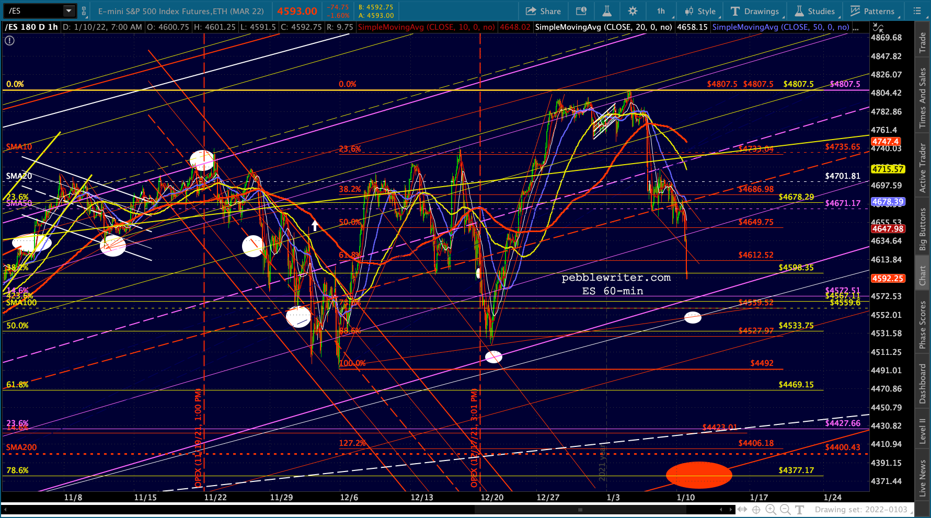931x518 pixels.
Task: Toggle the horizontal expand arrows icon
Action: tap(742, 509)
